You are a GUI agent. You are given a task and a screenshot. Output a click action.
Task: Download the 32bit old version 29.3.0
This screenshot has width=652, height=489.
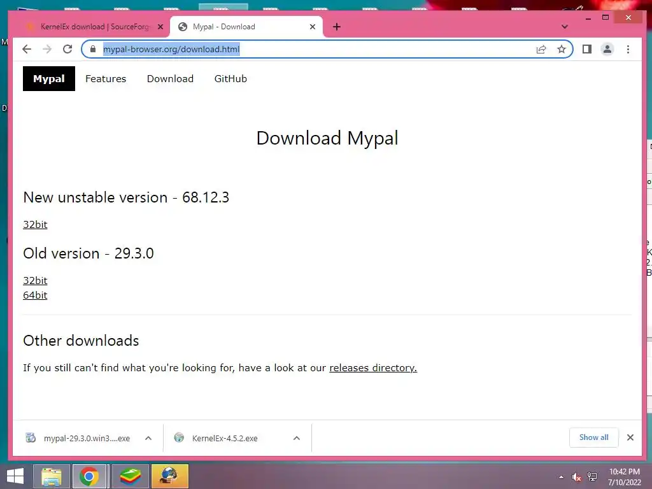pyautogui.click(x=36, y=281)
